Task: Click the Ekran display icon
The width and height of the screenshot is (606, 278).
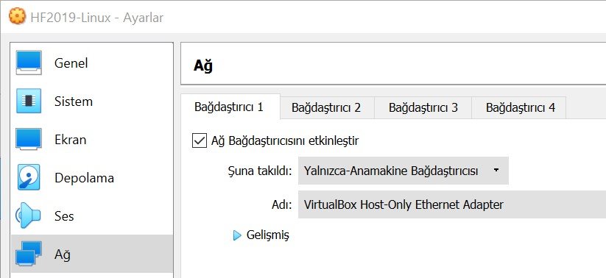Action: 29,140
